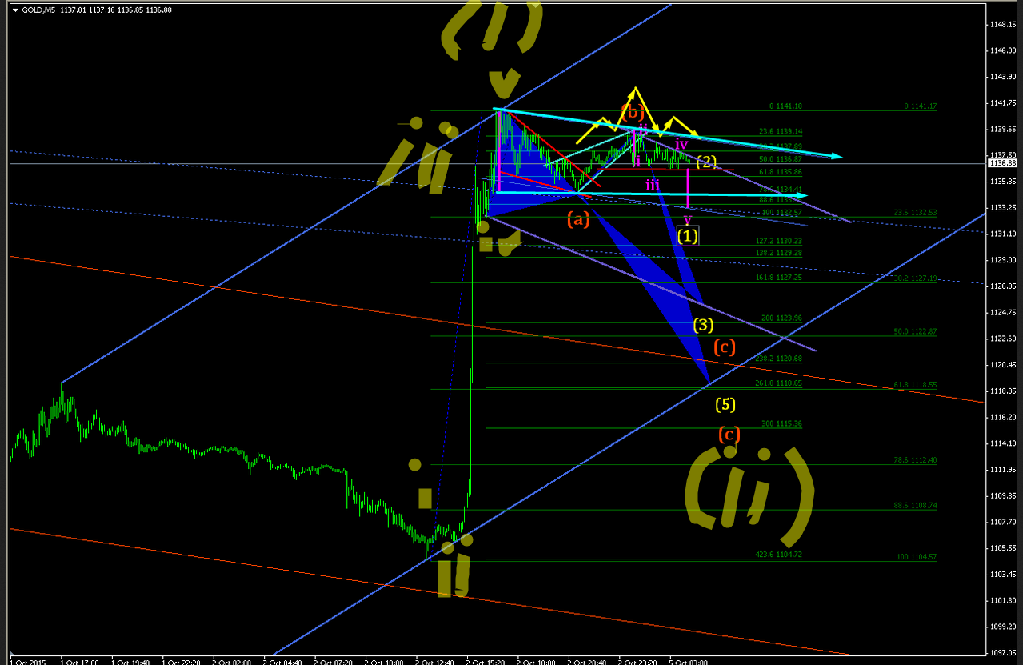The width and height of the screenshot is (1023, 665).
Task: Select the yellow (3) wave label
Action: click(x=703, y=325)
